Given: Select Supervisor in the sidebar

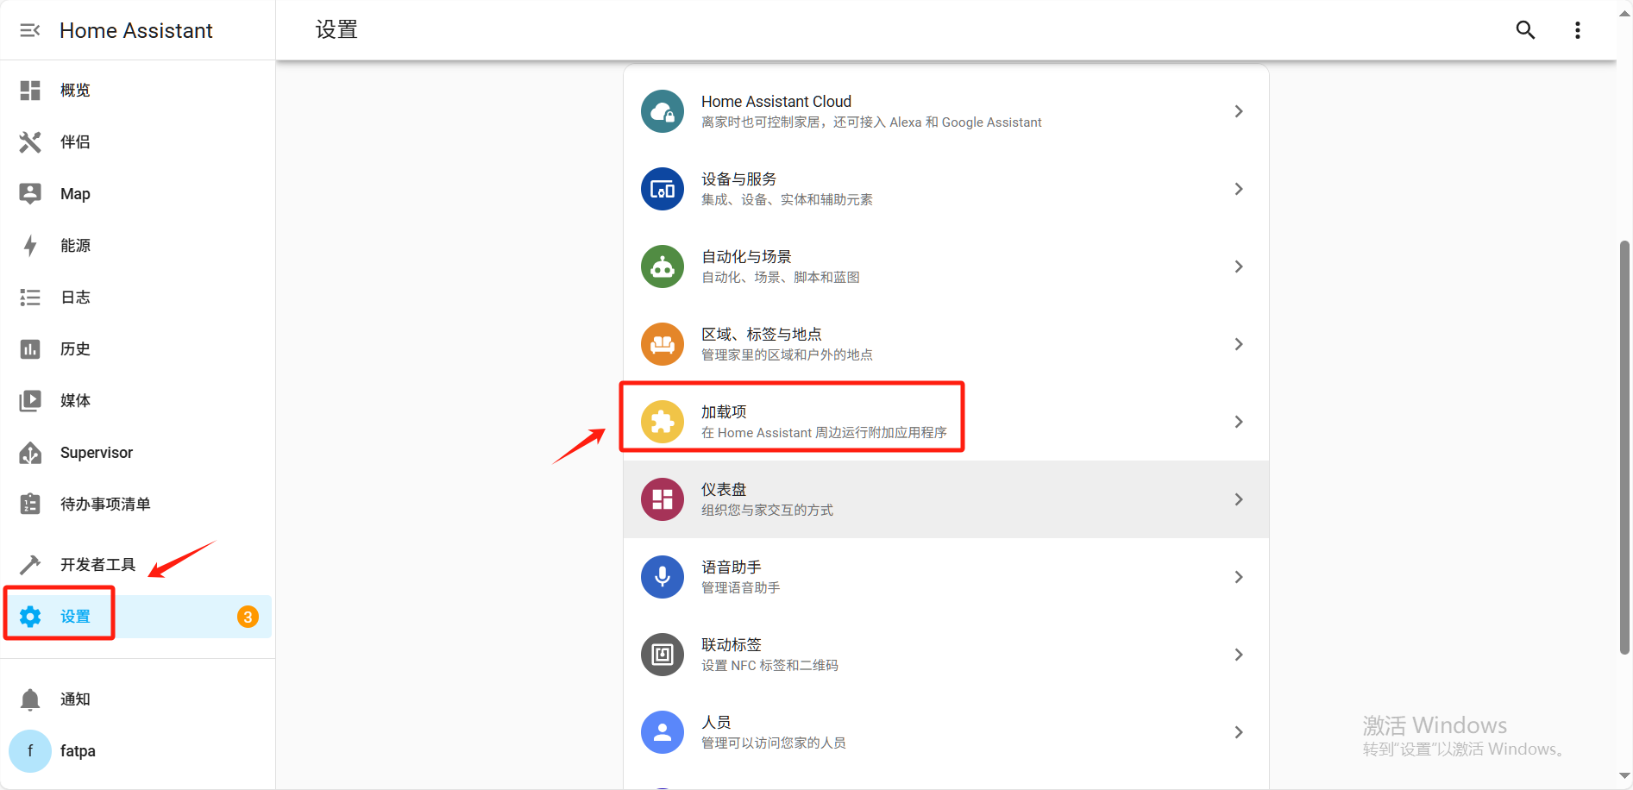Looking at the screenshot, I should (x=138, y=453).
